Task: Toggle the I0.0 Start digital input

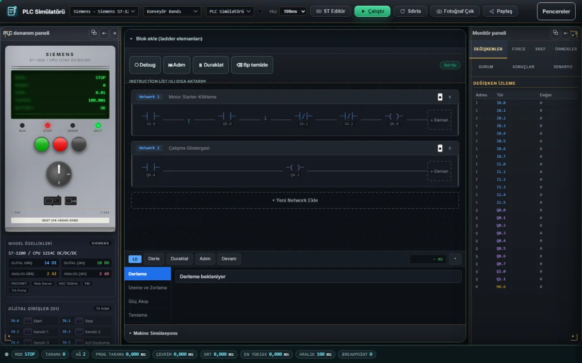Action: click(28, 321)
